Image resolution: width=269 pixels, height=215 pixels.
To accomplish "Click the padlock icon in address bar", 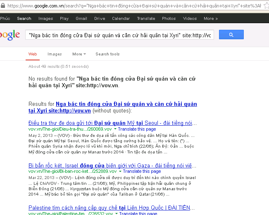I will pyautogui.click(x=2, y=6).
